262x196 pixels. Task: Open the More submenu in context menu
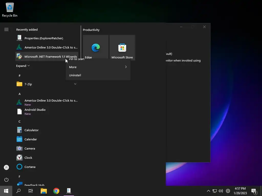(x=98, y=67)
